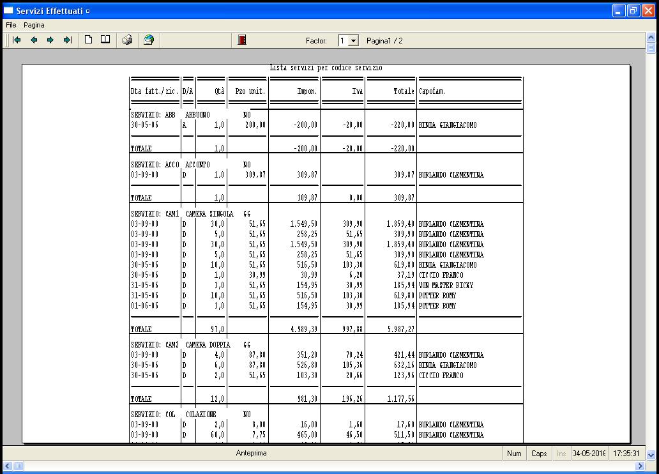The width and height of the screenshot is (659, 474).
Task: Click the Totale column header
Action: click(x=404, y=91)
